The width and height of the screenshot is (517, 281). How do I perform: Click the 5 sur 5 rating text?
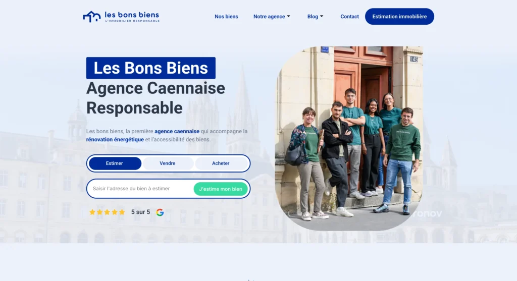coord(140,212)
